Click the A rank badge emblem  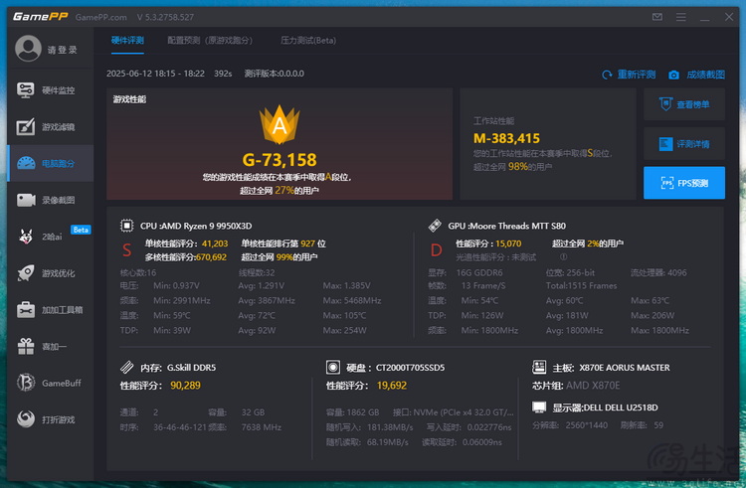point(280,124)
